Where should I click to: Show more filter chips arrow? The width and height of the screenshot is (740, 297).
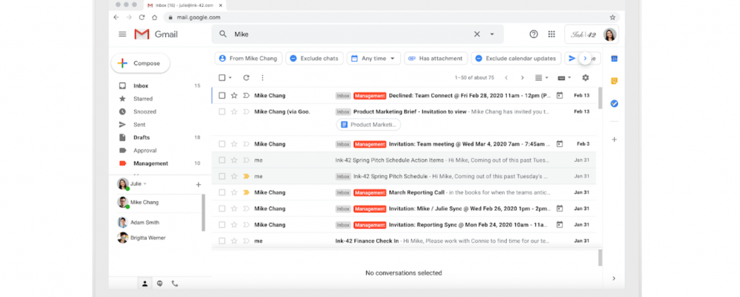tap(584, 59)
